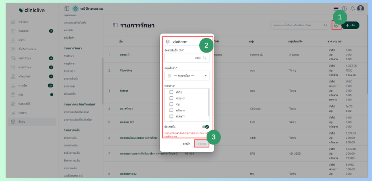The height and width of the screenshot is (181, 372).
Task: Open the ตั้งค่า settings gear in sidebar
Action: click(13, 122)
